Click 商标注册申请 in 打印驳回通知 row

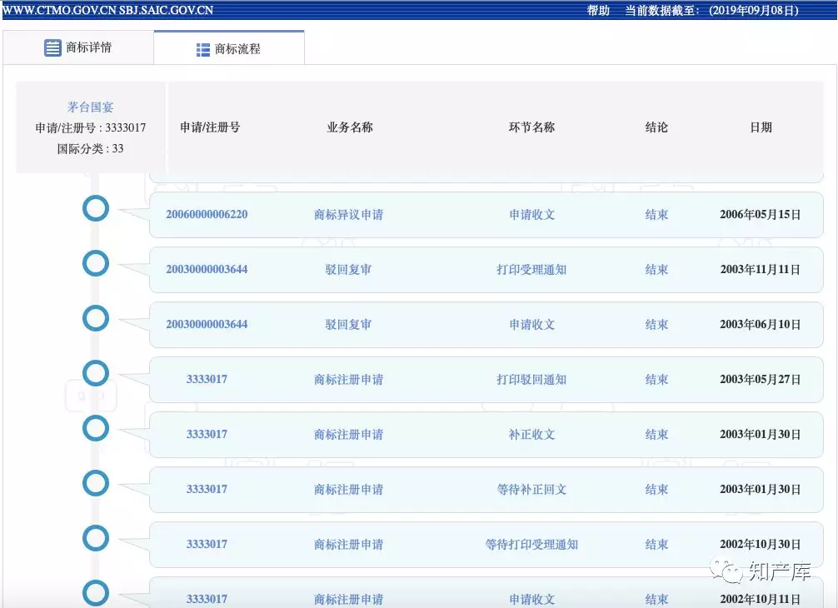tap(348, 380)
